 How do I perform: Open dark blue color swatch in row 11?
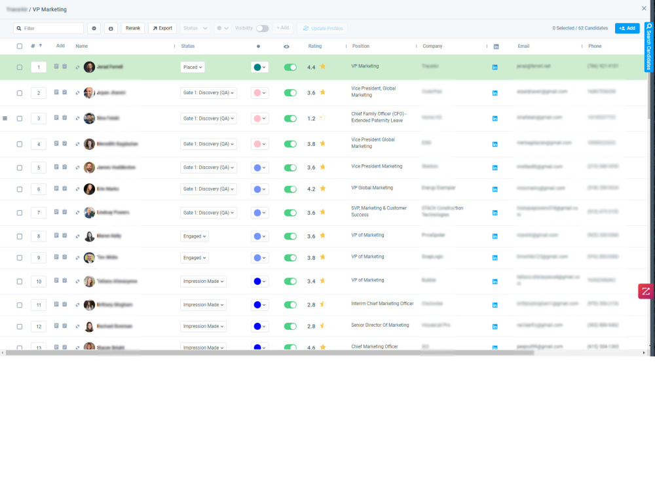tap(260, 305)
